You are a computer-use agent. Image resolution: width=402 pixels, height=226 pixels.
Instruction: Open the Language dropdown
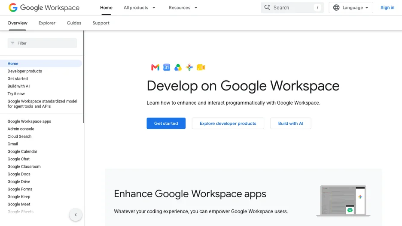351,8
